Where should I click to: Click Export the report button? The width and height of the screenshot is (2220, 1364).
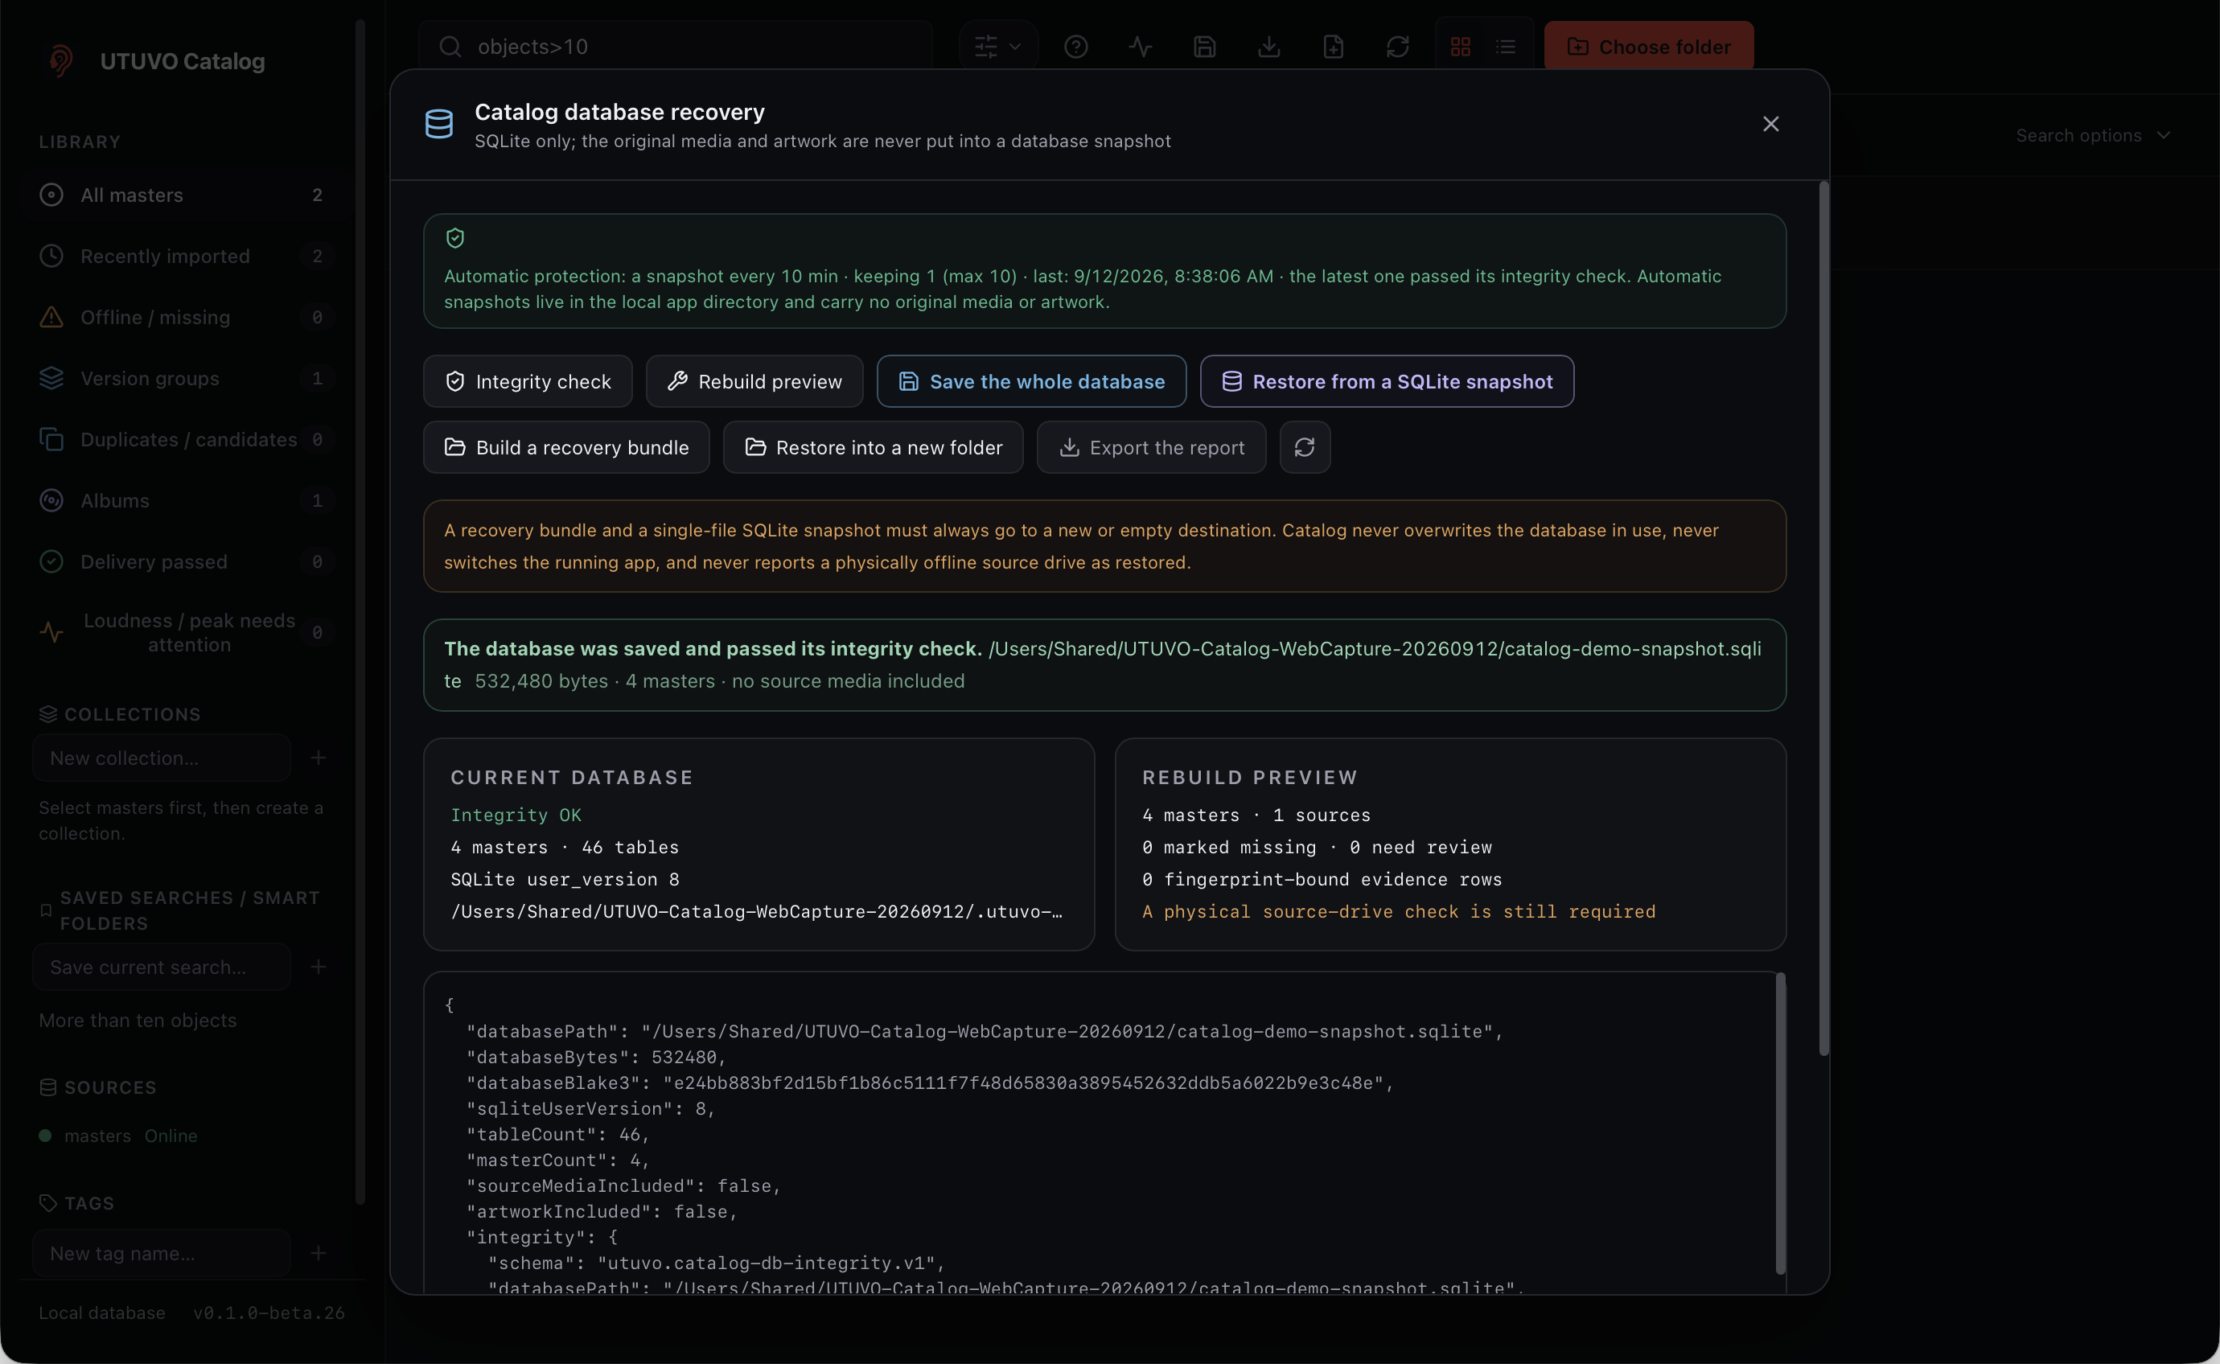pos(1151,447)
